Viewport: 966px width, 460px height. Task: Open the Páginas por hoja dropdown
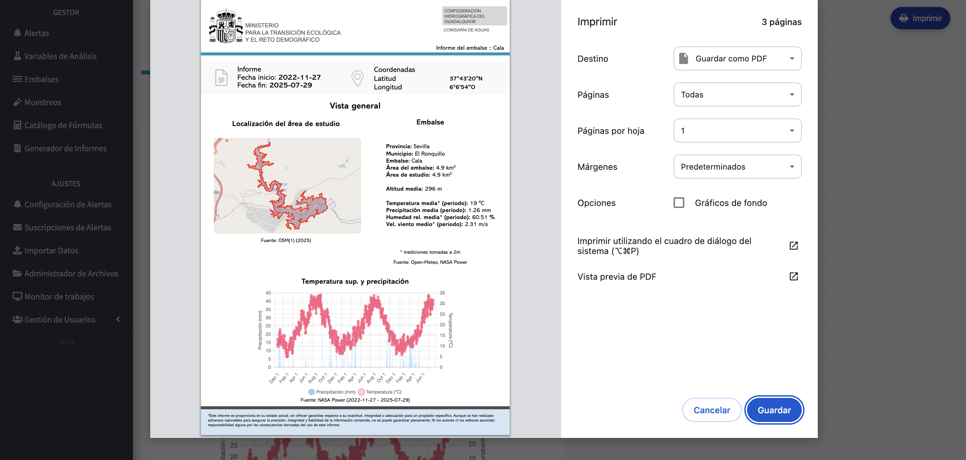pos(737,131)
